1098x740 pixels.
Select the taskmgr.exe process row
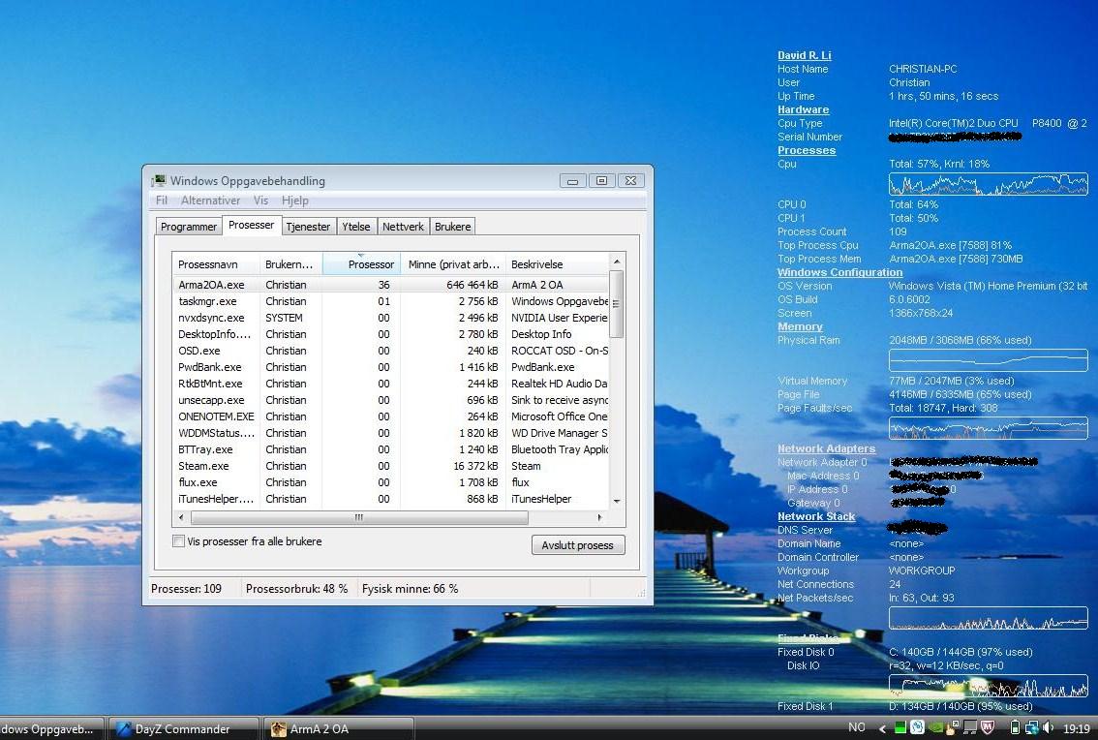[391, 301]
